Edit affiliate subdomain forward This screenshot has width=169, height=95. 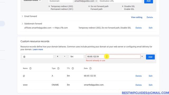(x=151, y=28)
